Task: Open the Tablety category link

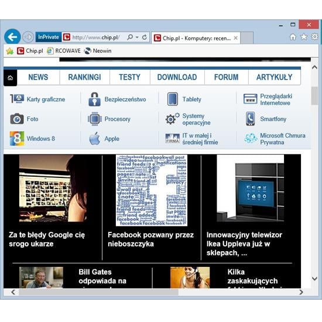Action: click(x=192, y=100)
